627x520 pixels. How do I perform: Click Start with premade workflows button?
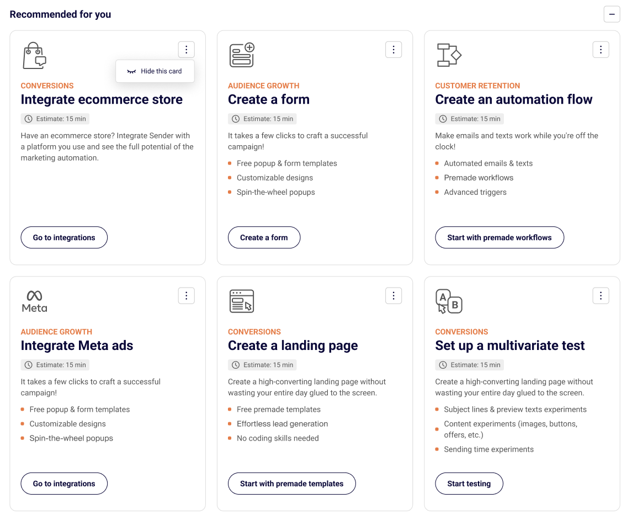tap(500, 237)
